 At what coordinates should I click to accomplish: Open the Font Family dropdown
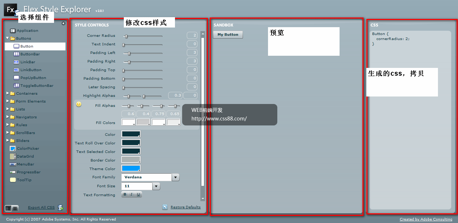176,177
